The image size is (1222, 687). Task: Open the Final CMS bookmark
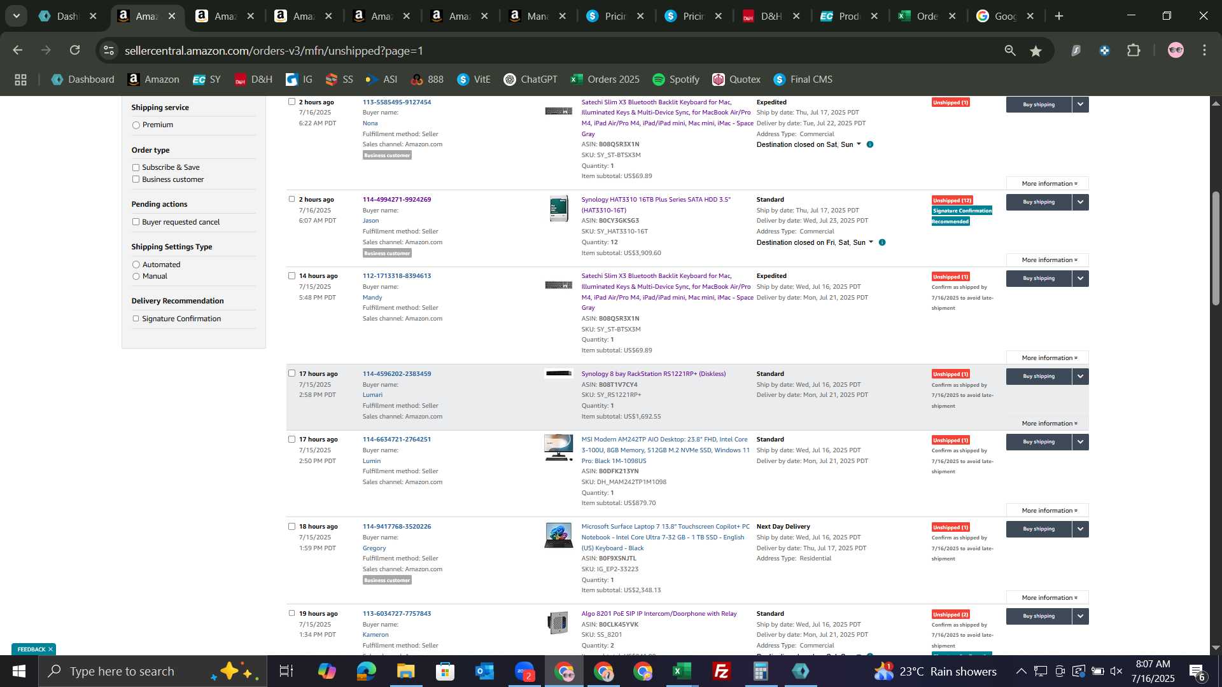point(803,80)
